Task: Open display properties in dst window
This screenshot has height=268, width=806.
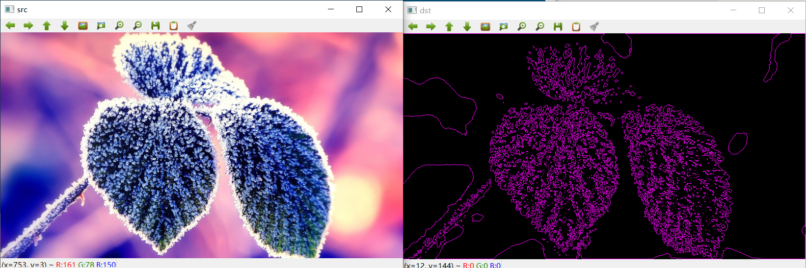Action: [594, 26]
